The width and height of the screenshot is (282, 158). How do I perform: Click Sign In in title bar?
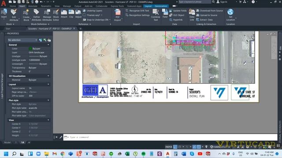222,2
